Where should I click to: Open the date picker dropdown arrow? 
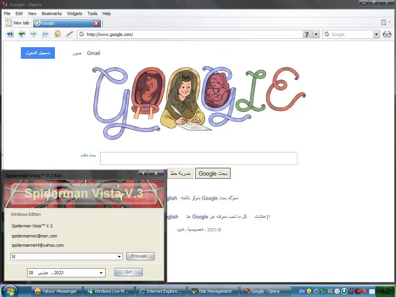(101, 273)
